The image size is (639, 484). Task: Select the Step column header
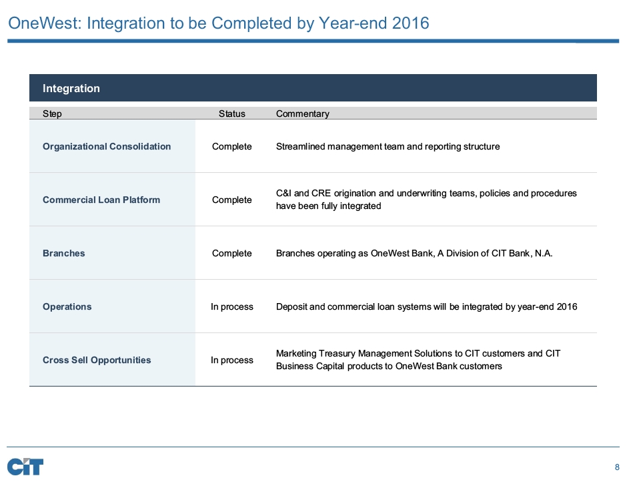[x=52, y=113]
